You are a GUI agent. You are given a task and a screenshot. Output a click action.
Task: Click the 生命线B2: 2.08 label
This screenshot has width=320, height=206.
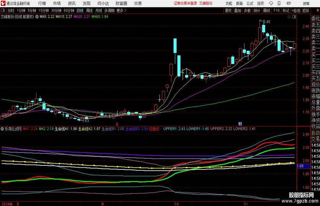pyautogui.click(x=137, y=129)
